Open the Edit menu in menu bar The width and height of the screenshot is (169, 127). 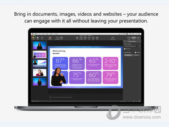click(x=43, y=34)
